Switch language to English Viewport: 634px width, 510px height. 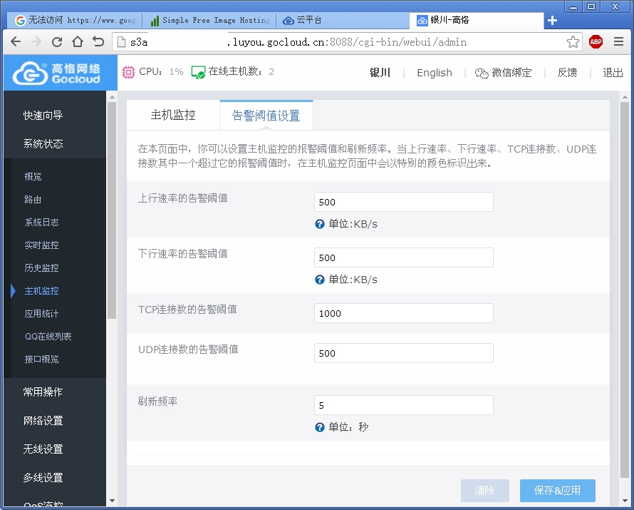tap(435, 73)
